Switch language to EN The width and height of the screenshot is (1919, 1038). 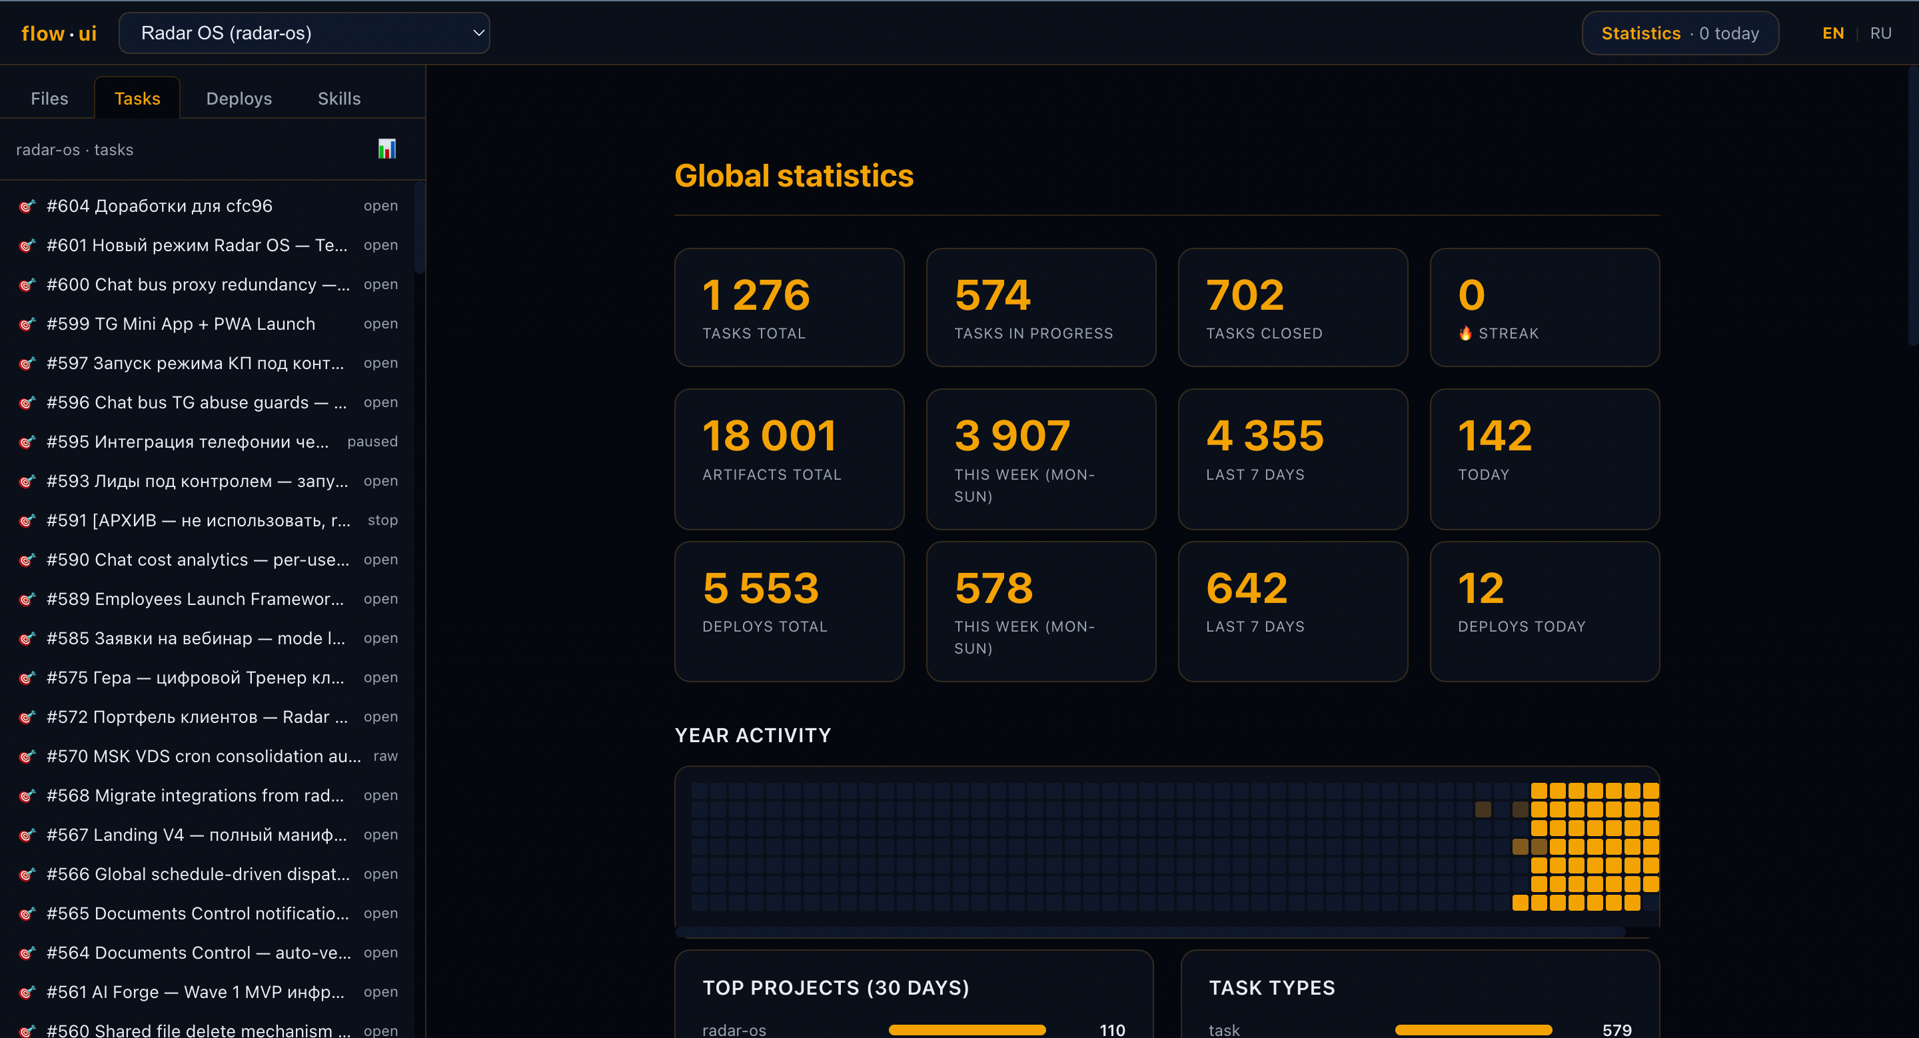[x=1832, y=33]
